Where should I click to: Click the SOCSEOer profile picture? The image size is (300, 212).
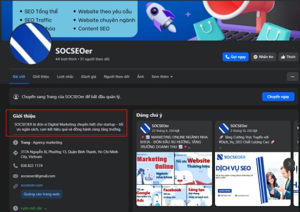[30, 44]
